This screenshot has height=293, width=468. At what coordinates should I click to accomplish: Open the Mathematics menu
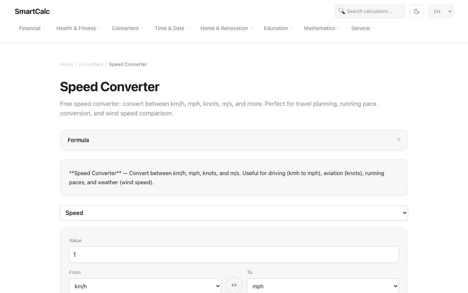click(322, 28)
